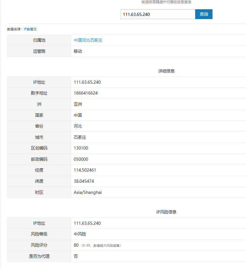Select the 纬度 label cell

click(x=39, y=181)
